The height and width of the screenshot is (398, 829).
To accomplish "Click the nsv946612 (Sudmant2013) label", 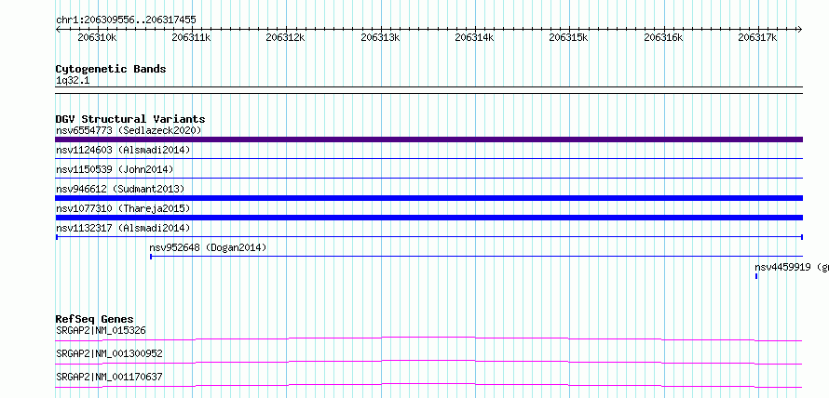I will (120, 189).
